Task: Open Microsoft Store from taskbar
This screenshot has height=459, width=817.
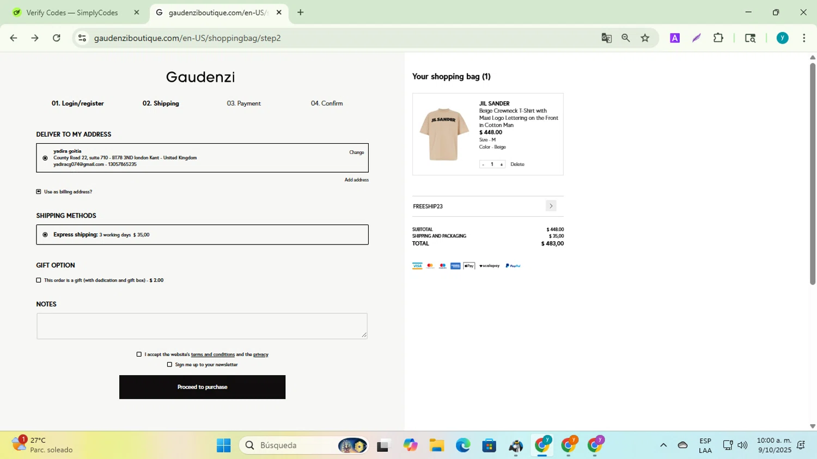Action: click(489, 445)
